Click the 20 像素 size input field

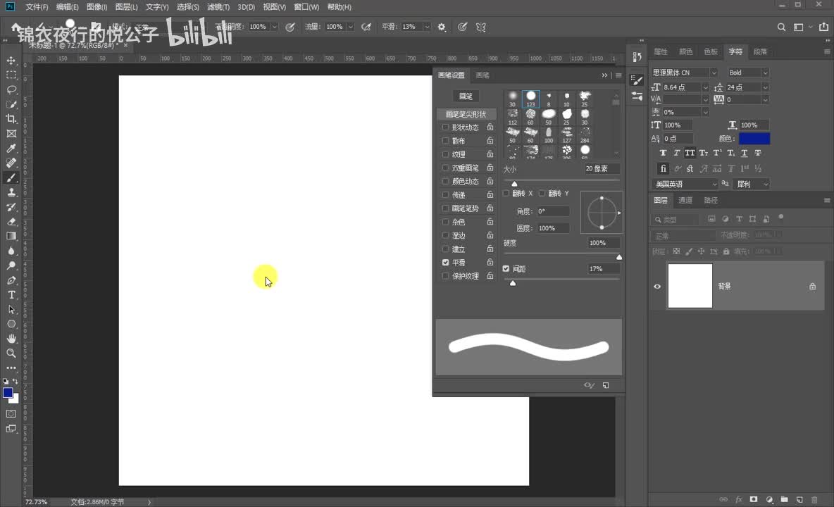[602, 168]
